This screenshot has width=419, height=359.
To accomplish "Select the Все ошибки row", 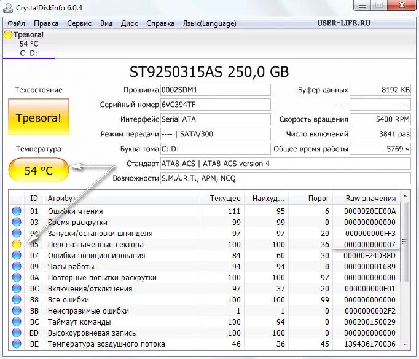I will tap(205, 299).
